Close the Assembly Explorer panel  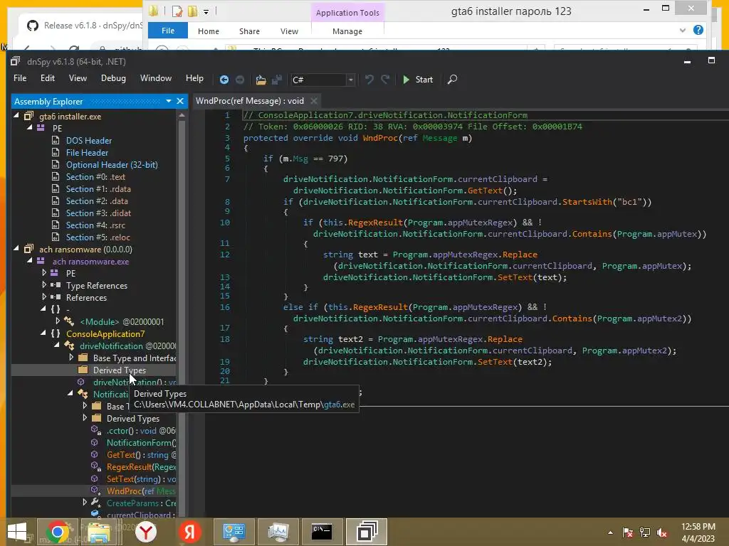point(180,101)
